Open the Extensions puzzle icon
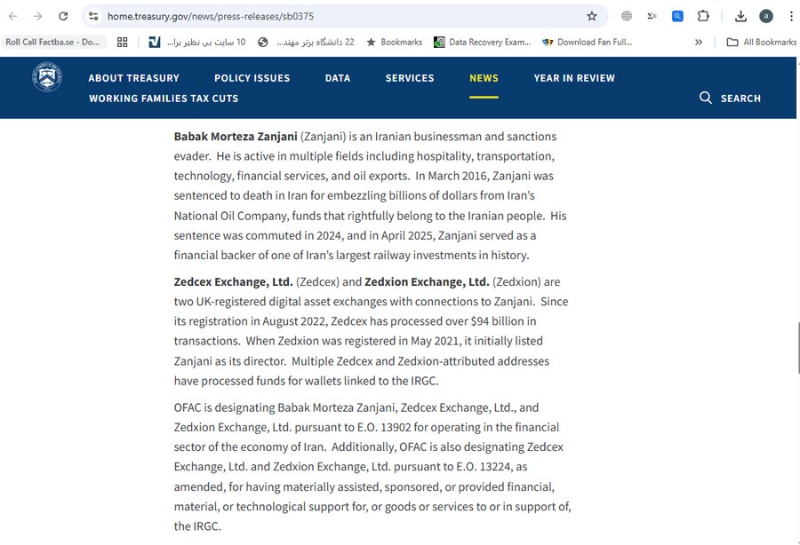The width and height of the screenshot is (800, 545). pos(703,16)
